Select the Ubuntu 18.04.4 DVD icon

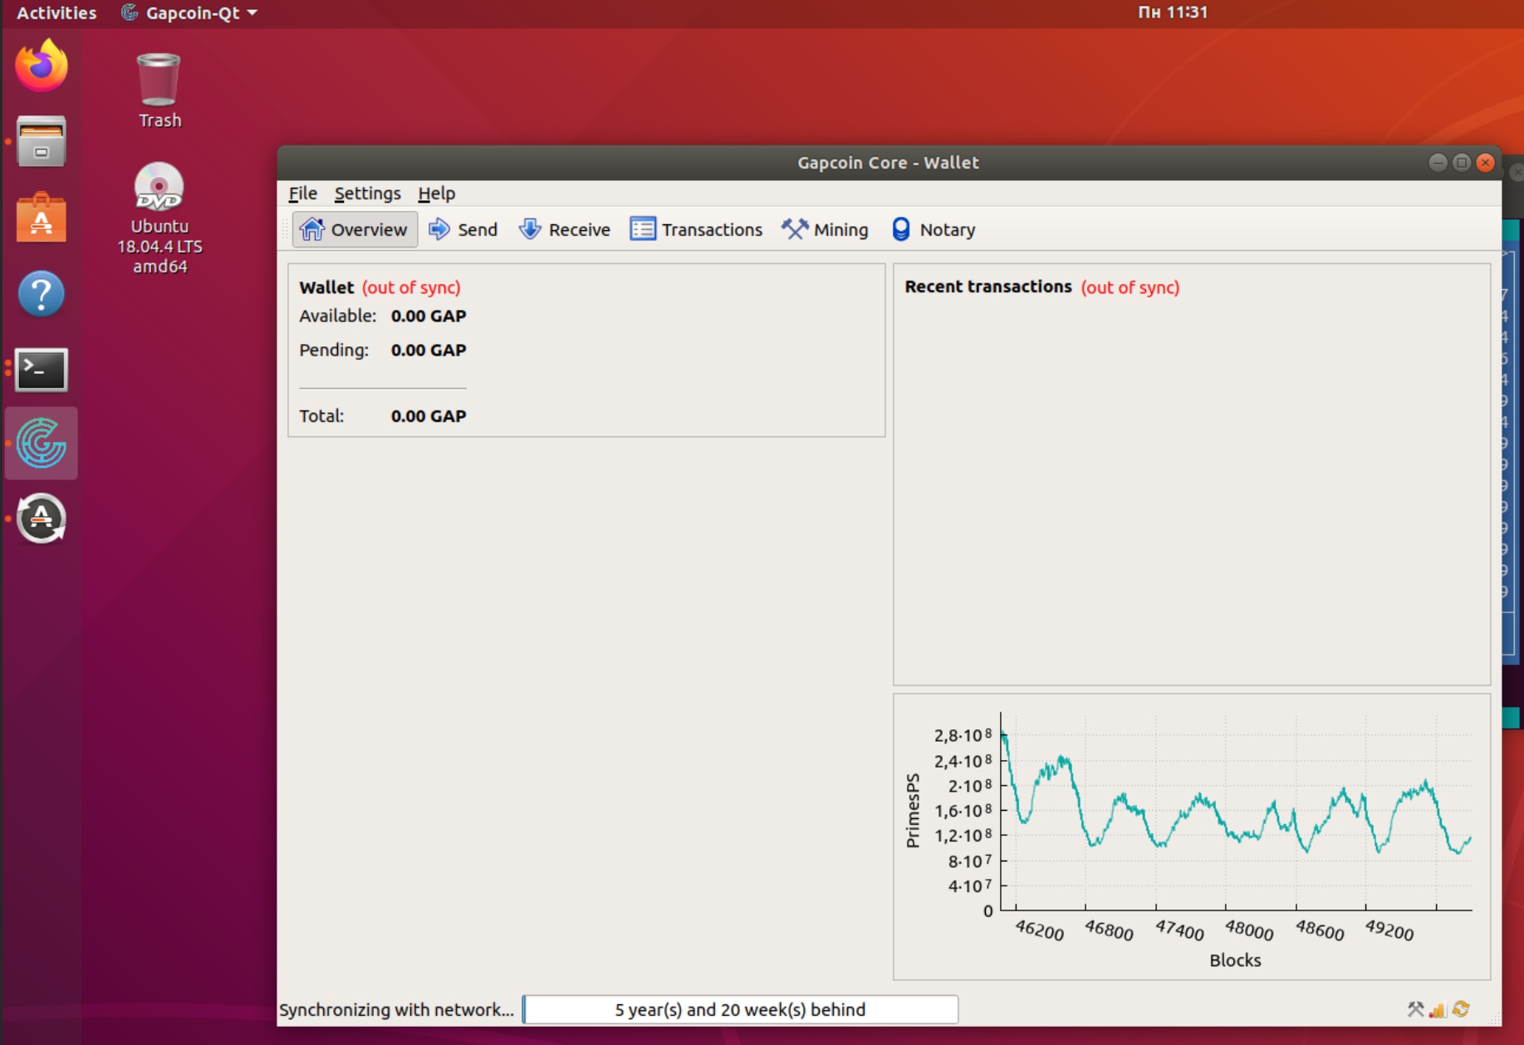[159, 218]
